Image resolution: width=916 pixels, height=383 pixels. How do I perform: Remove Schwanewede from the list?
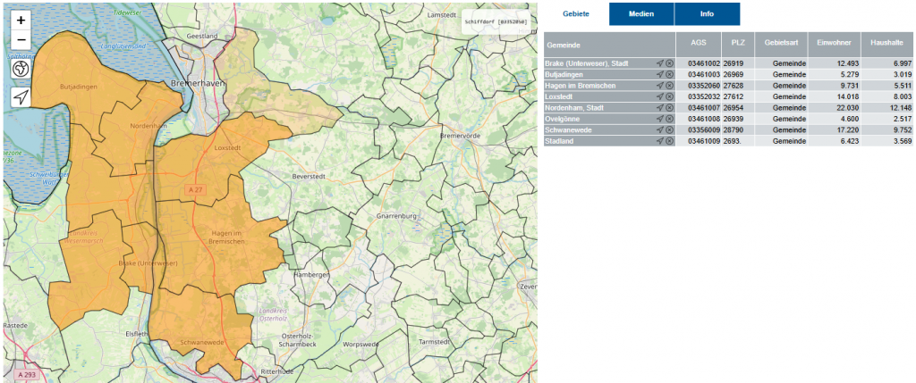click(669, 129)
